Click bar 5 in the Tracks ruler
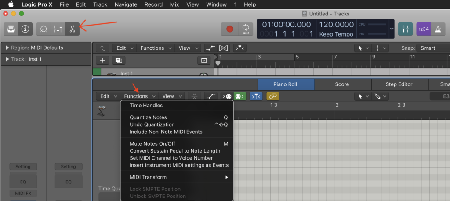Viewport: 450px width, 201px height. [298, 57]
